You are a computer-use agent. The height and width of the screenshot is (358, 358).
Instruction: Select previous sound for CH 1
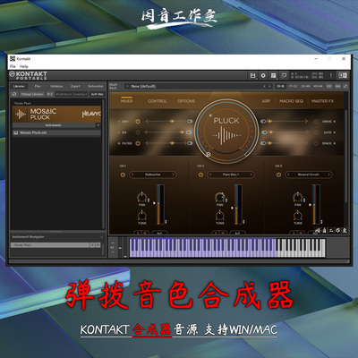[132, 175]
